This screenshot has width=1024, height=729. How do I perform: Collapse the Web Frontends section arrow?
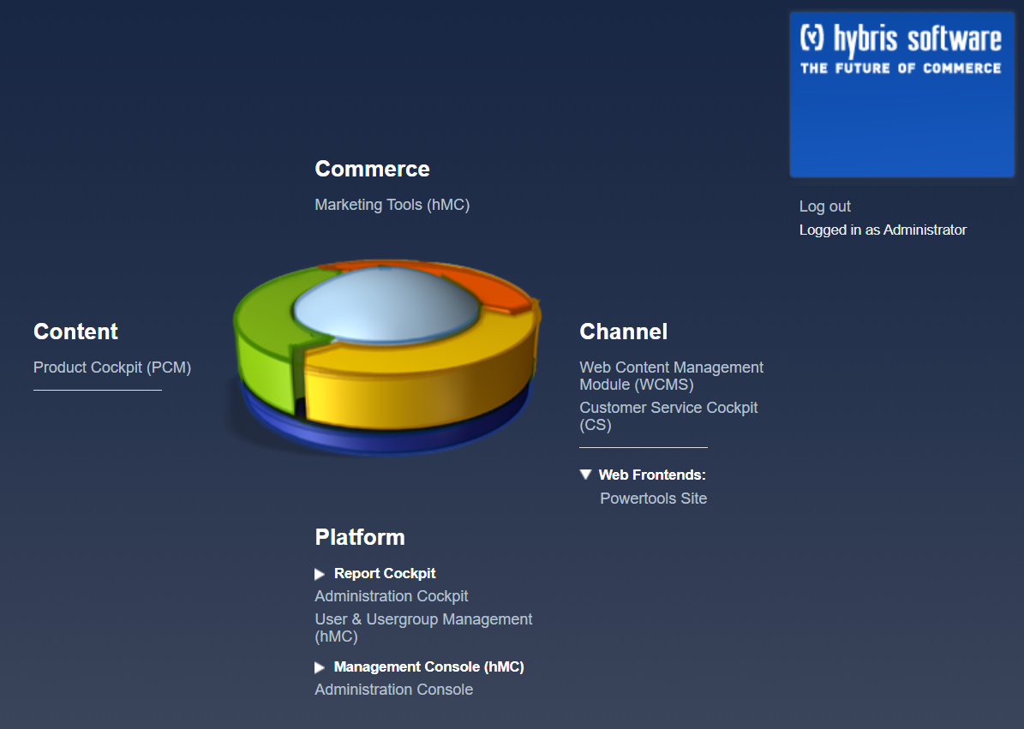pyautogui.click(x=586, y=475)
